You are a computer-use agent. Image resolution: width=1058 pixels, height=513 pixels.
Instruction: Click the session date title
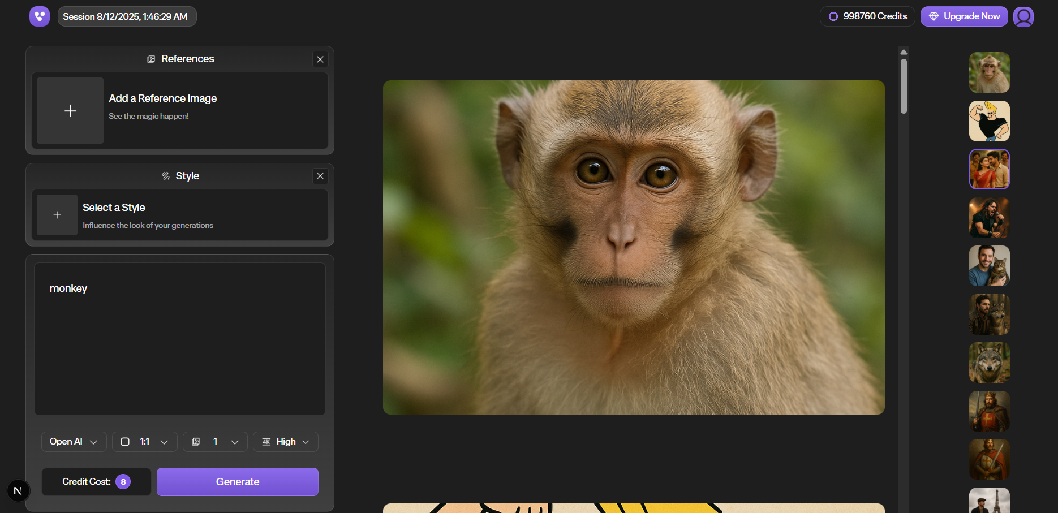(x=127, y=16)
